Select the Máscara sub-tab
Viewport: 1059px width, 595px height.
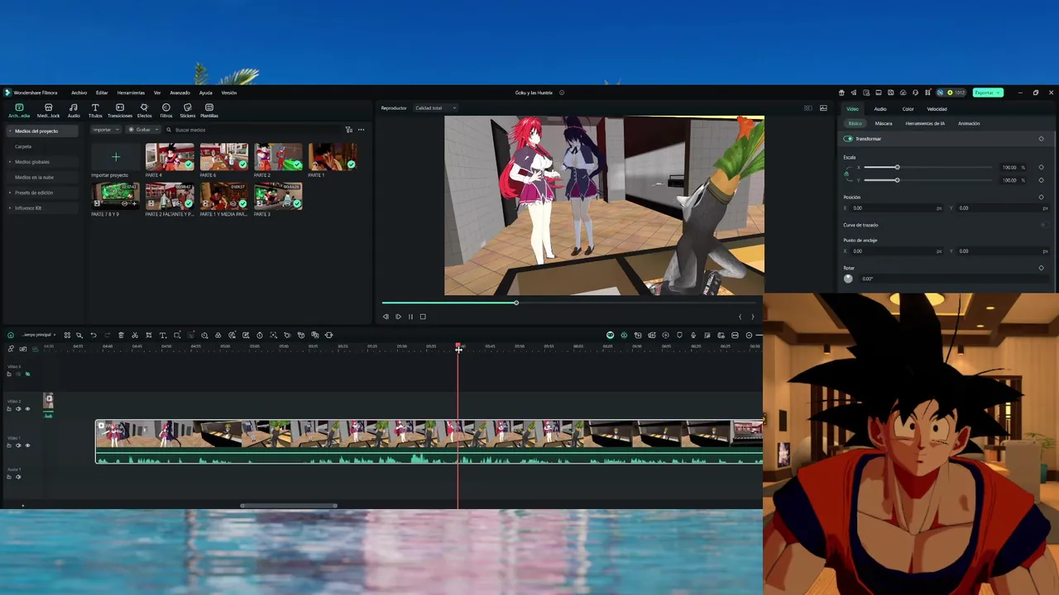coord(884,124)
